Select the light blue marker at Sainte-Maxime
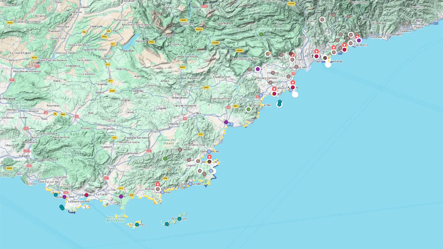This screenshot has width=443, height=249. click(209, 152)
